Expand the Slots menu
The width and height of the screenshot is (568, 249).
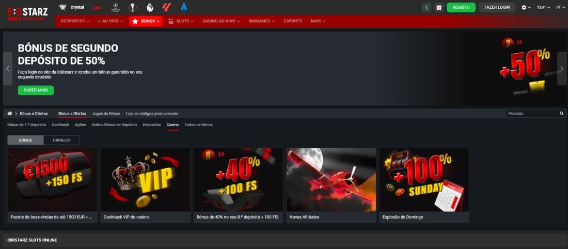[181, 21]
